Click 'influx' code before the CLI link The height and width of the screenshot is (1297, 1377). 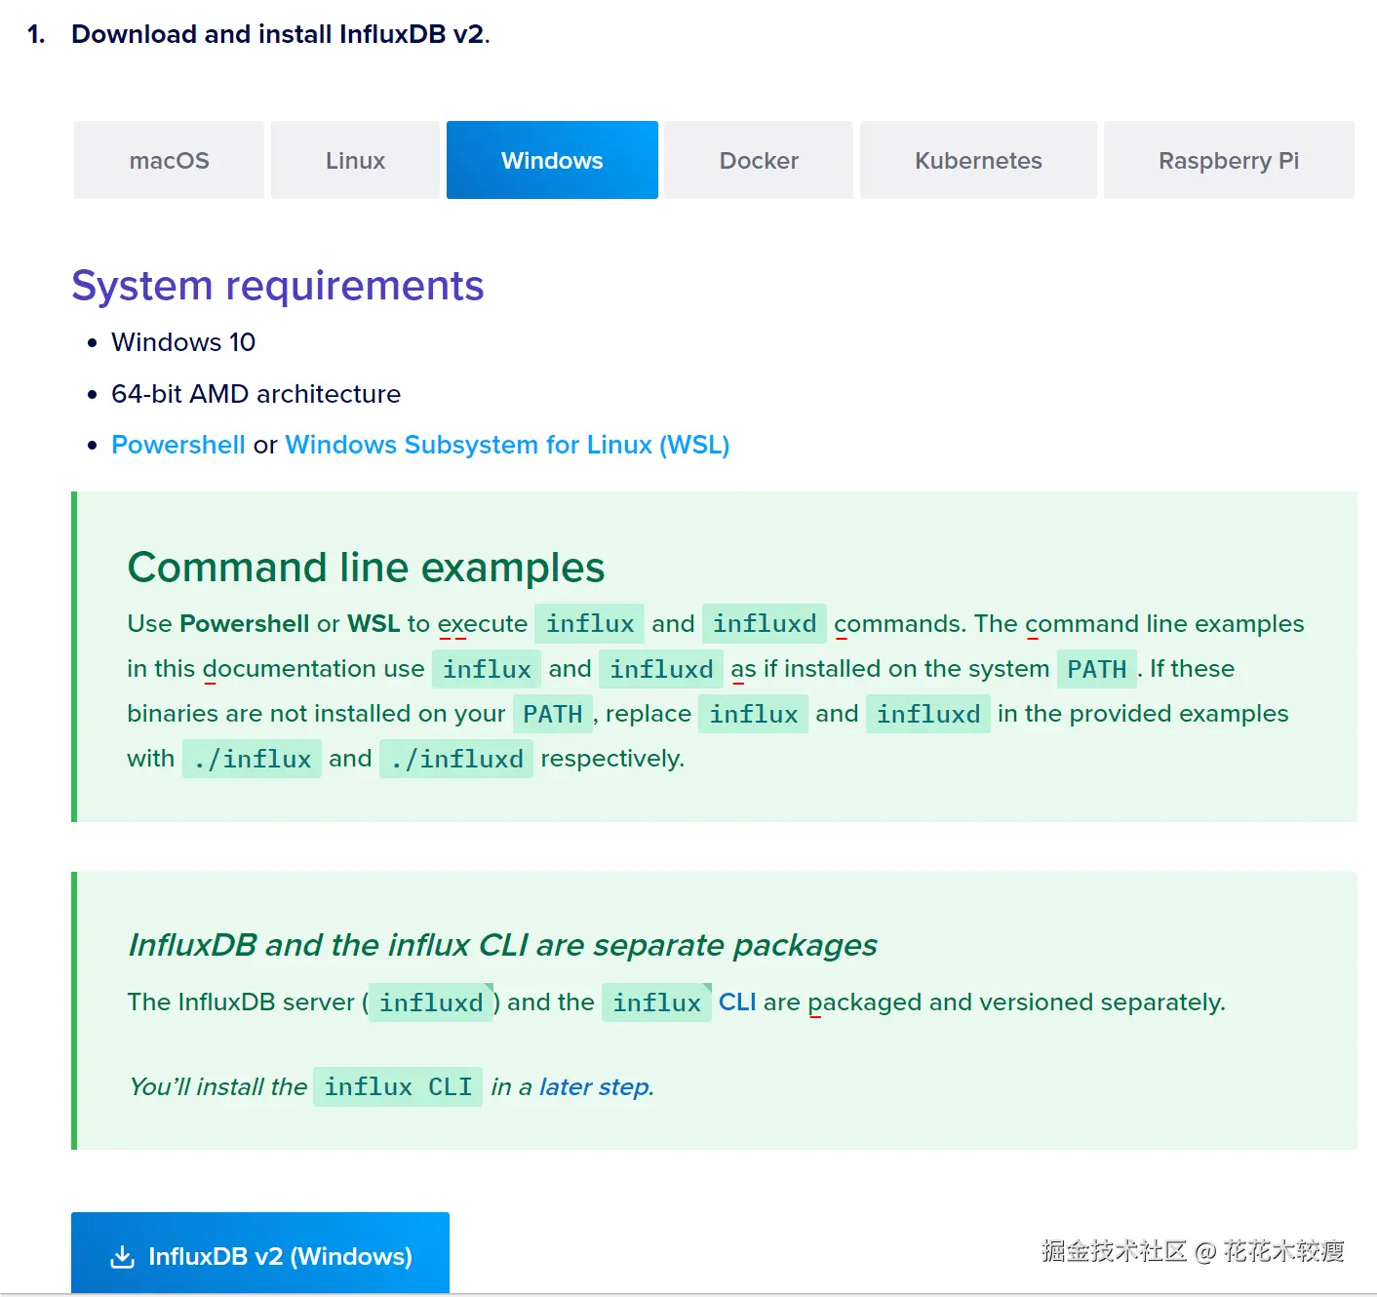[656, 1002]
